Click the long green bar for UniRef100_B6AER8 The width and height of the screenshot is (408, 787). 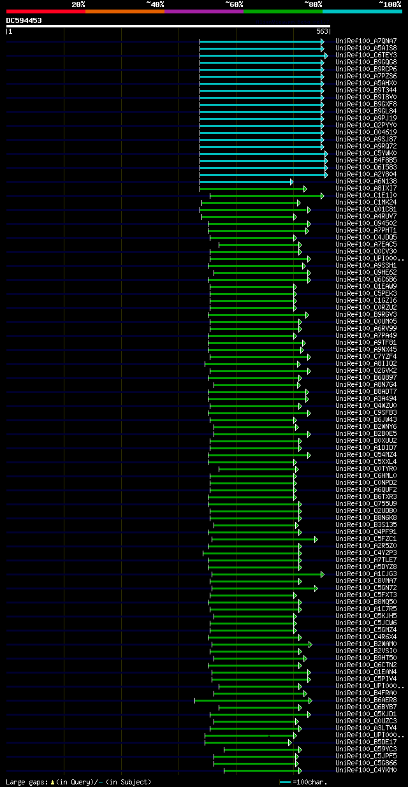(253, 700)
